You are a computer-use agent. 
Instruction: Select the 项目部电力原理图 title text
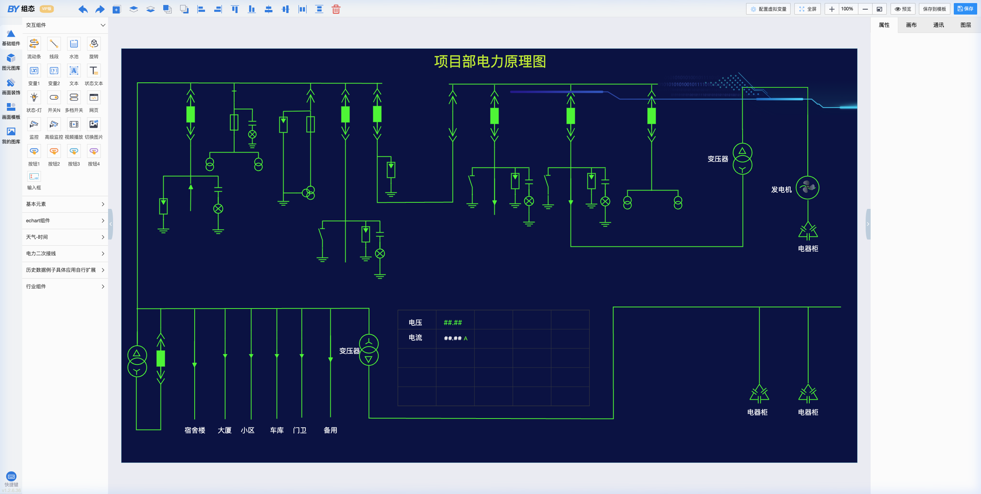tap(490, 61)
